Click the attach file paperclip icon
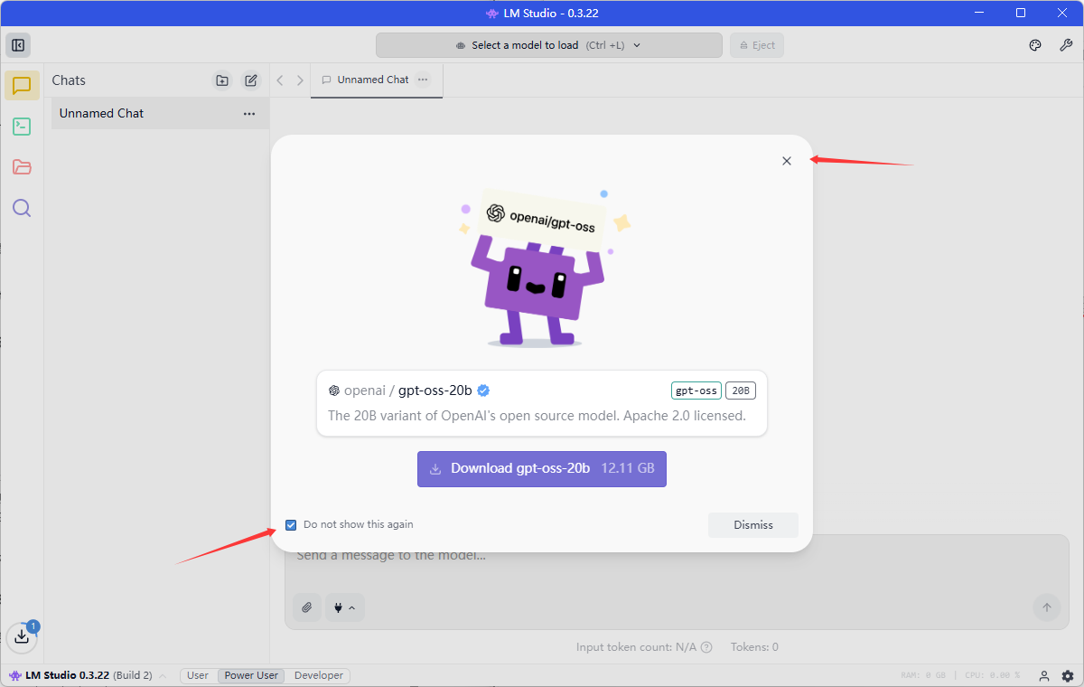 pyautogui.click(x=307, y=607)
